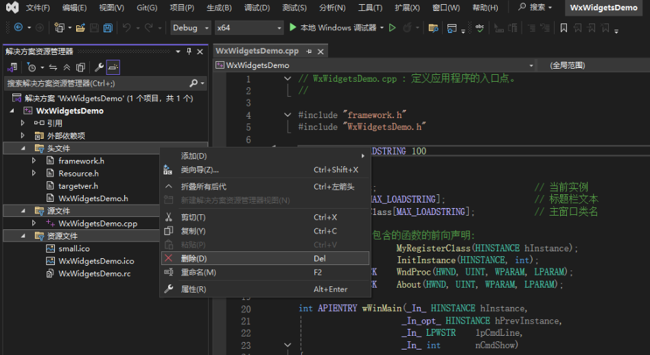The height and width of the screenshot is (355, 650).
Task: Open the 帮助(H) menu
Action: pos(485,8)
